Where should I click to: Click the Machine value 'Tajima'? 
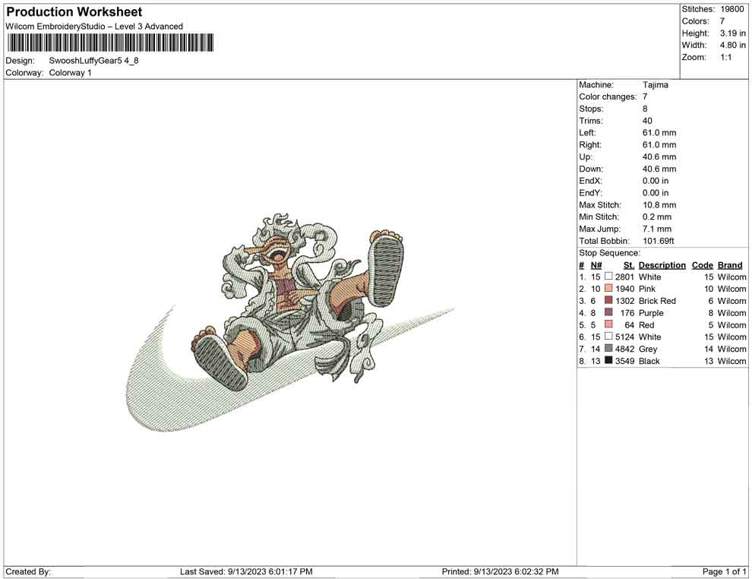[655, 85]
